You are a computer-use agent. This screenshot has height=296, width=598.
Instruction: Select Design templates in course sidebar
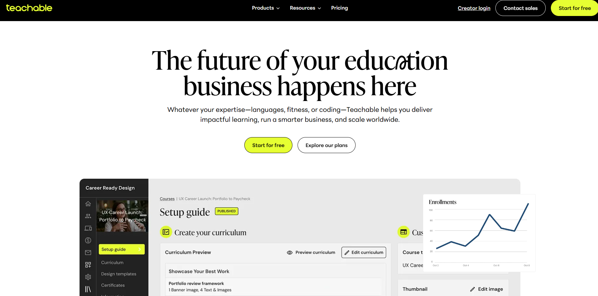pyautogui.click(x=119, y=274)
